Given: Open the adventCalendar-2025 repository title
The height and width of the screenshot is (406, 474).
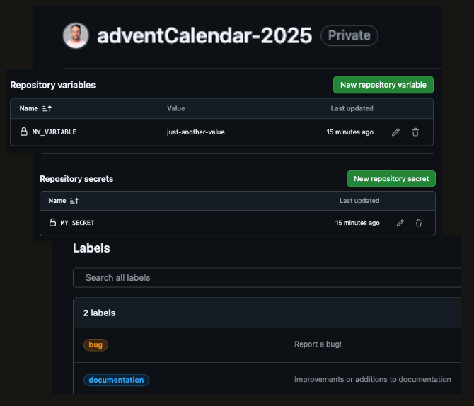Looking at the screenshot, I should tap(204, 35).
